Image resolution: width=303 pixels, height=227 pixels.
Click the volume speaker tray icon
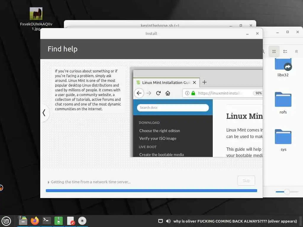168,221
